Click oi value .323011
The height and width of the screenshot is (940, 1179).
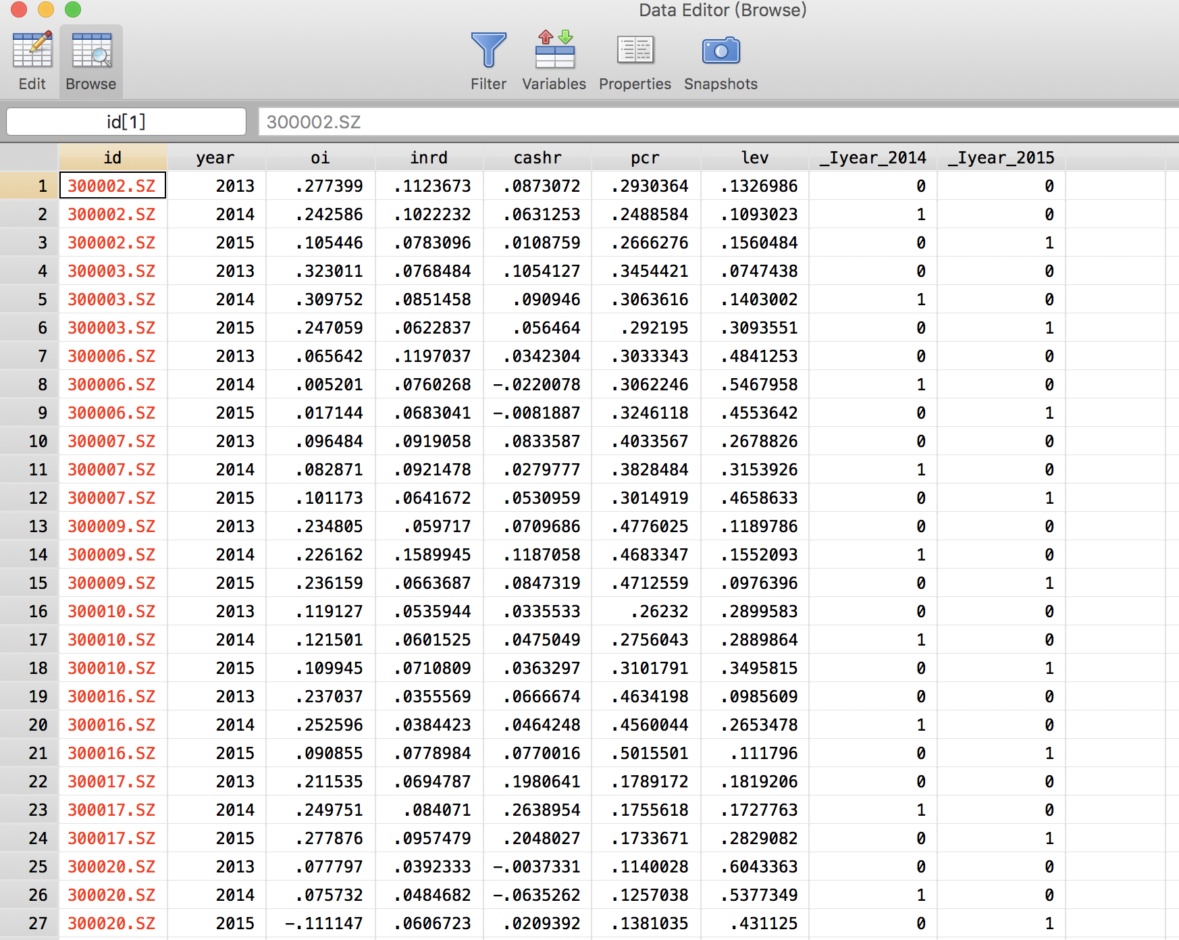[x=329, y=271]
